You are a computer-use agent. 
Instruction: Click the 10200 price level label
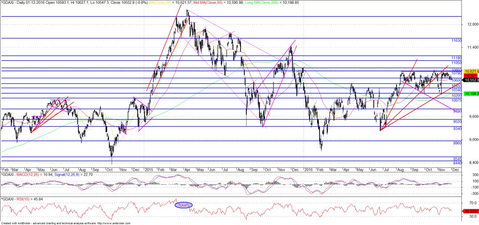coord(457,95)
